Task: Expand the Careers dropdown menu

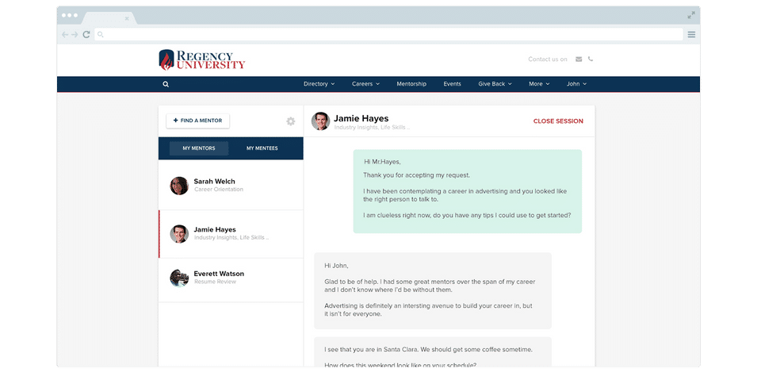Action: [365, 84]
